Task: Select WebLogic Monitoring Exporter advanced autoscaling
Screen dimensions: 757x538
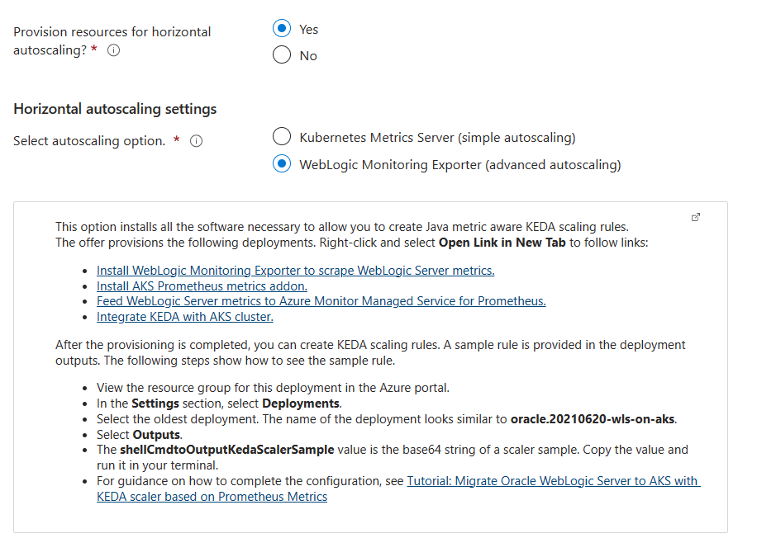Action: [x=282, y=164]
